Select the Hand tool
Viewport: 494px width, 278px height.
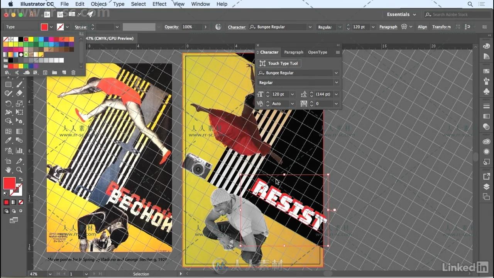click(x=8, y=170)
